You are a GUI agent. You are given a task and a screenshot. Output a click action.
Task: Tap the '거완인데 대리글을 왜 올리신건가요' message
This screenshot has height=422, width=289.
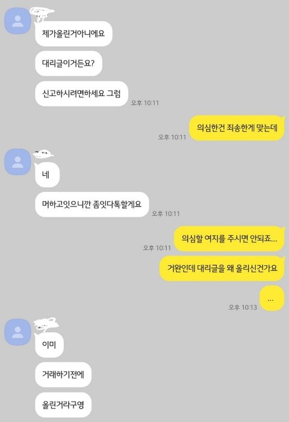click(x=222, y=268)
